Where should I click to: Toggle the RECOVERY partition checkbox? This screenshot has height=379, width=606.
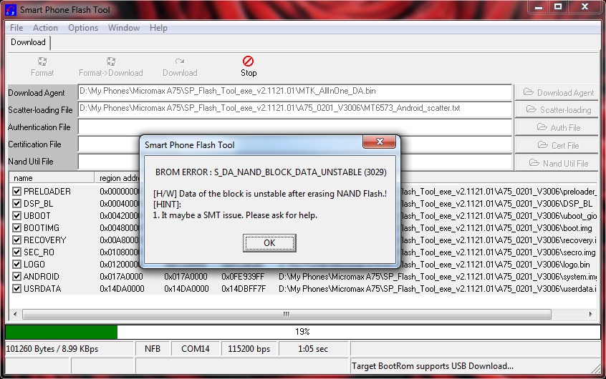click(17, 240)
